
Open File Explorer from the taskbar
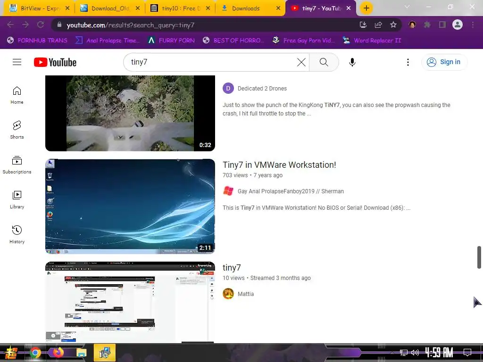coord(81,353)
